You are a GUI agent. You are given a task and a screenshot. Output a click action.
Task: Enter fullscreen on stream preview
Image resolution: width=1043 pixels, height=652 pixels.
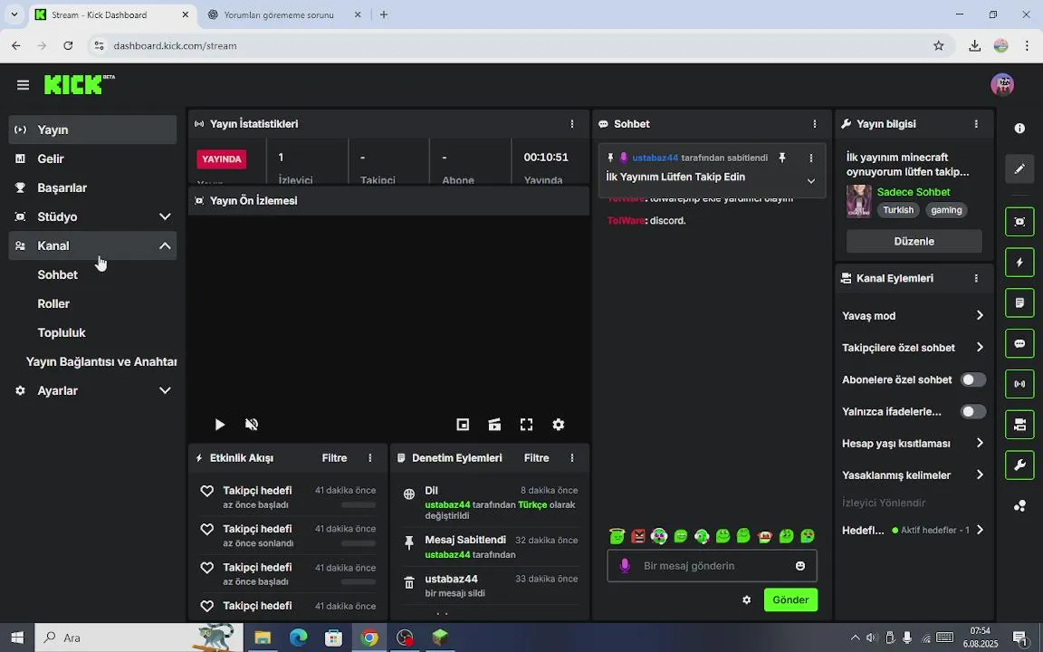point(526,425)
